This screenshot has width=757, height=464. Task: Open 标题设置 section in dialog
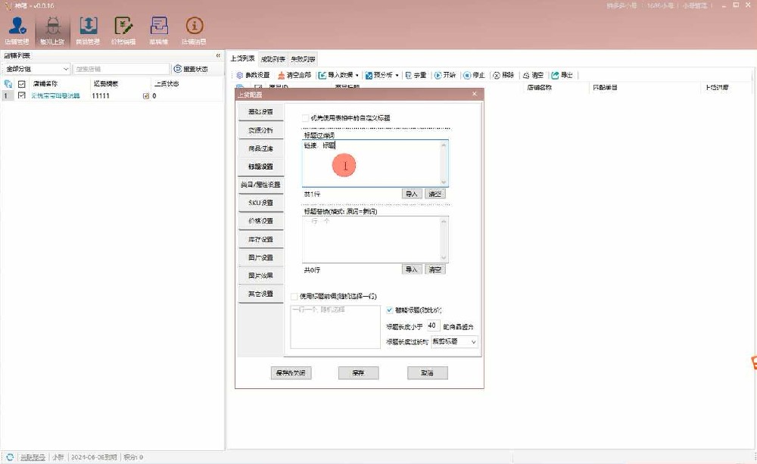[x=260, y=166]
